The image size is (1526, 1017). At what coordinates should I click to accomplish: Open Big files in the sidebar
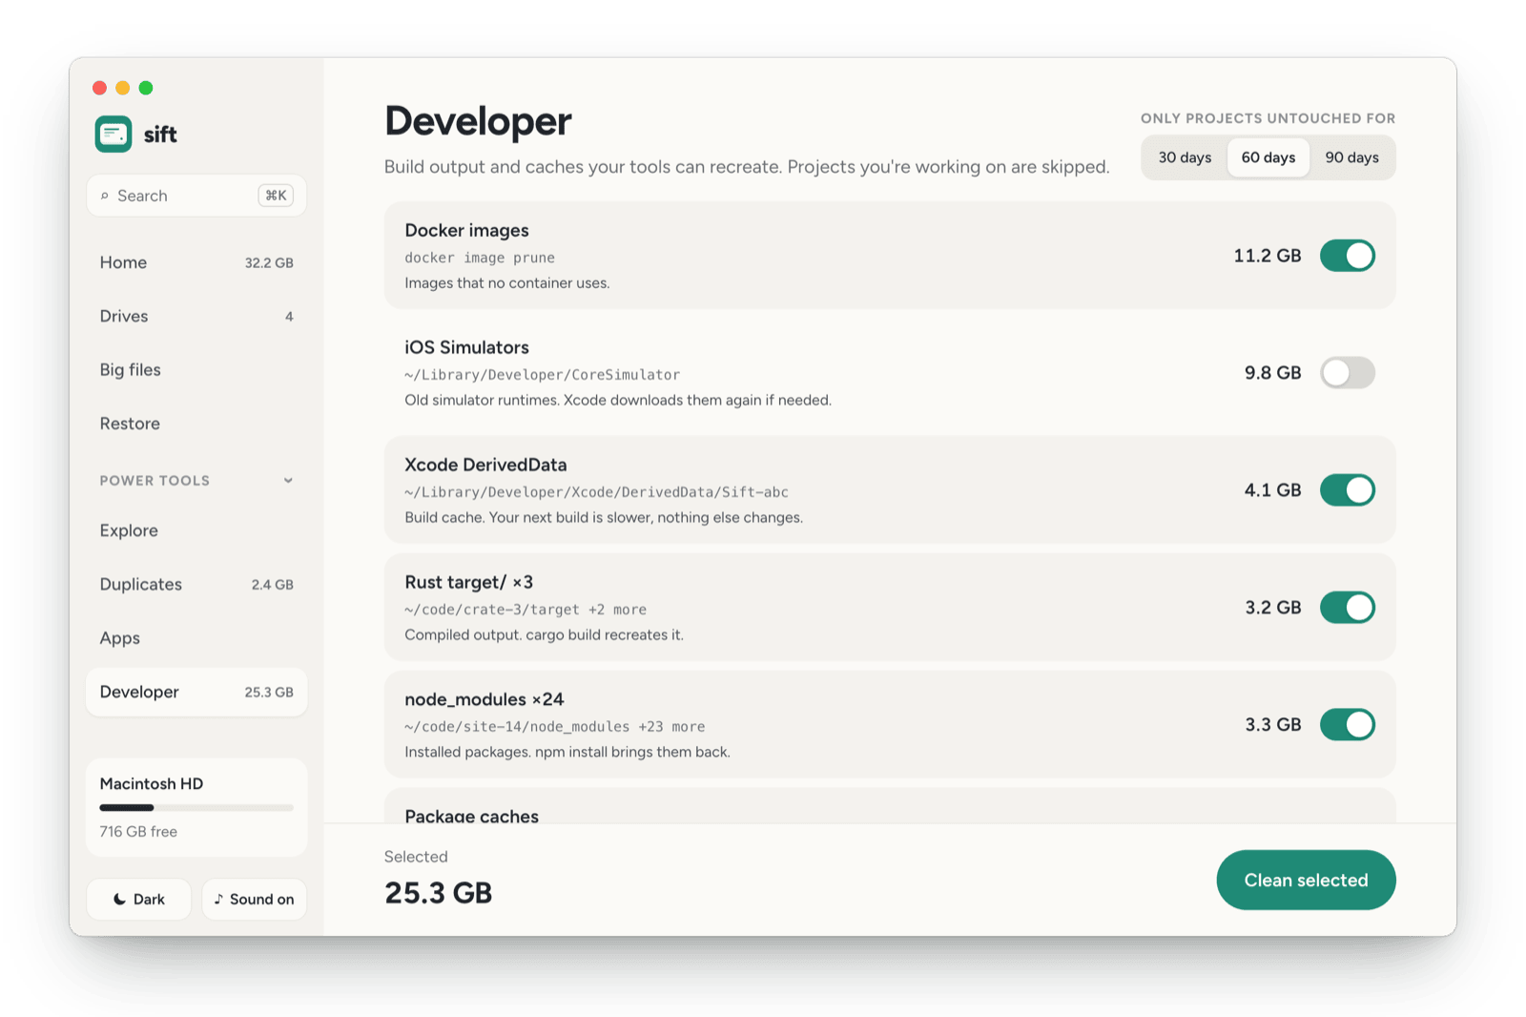tap(196, 369)
